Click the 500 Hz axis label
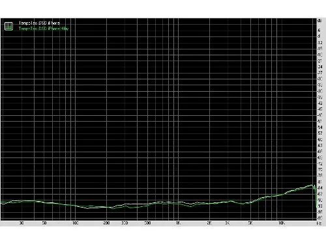 tap(147, 223)
